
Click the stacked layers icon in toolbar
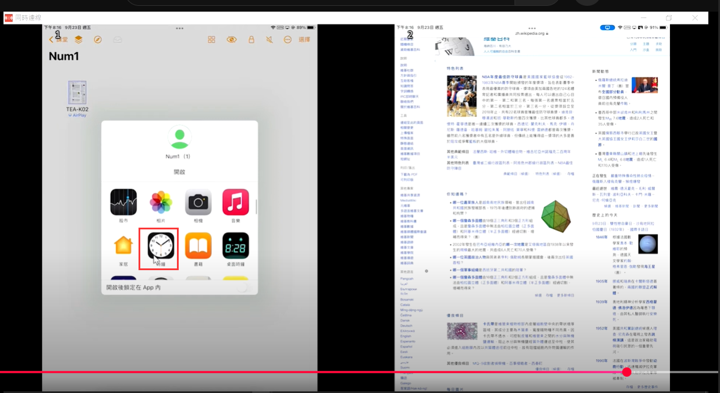79,40
